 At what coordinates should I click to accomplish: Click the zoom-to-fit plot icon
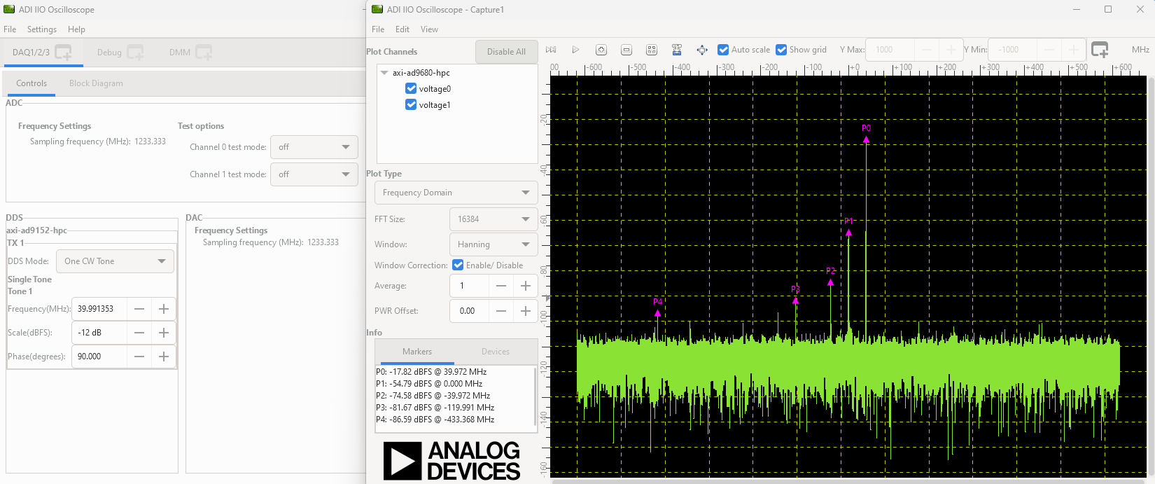pos(652,50)
